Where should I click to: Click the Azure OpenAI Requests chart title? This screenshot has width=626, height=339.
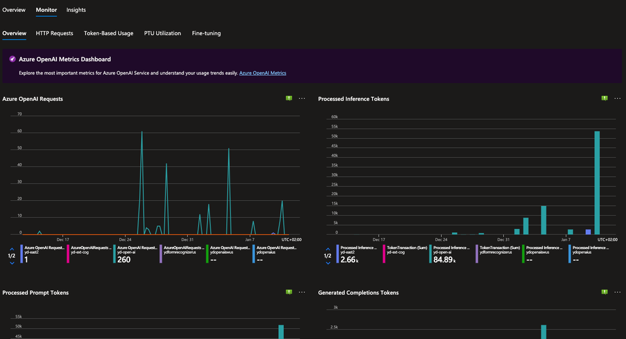coord(33,99)
